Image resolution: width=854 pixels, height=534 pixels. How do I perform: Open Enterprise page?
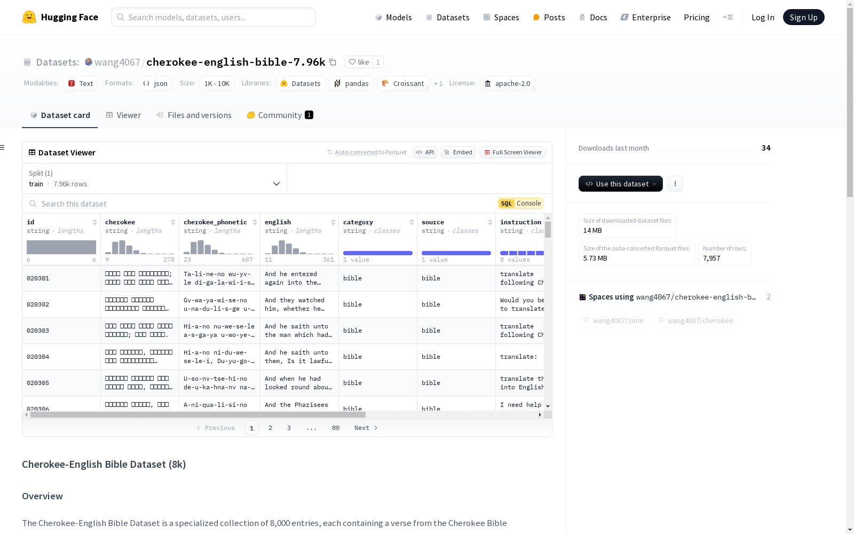645,17
